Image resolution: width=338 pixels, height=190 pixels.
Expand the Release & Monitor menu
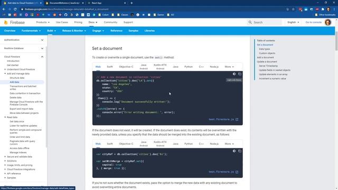point(74,31)
